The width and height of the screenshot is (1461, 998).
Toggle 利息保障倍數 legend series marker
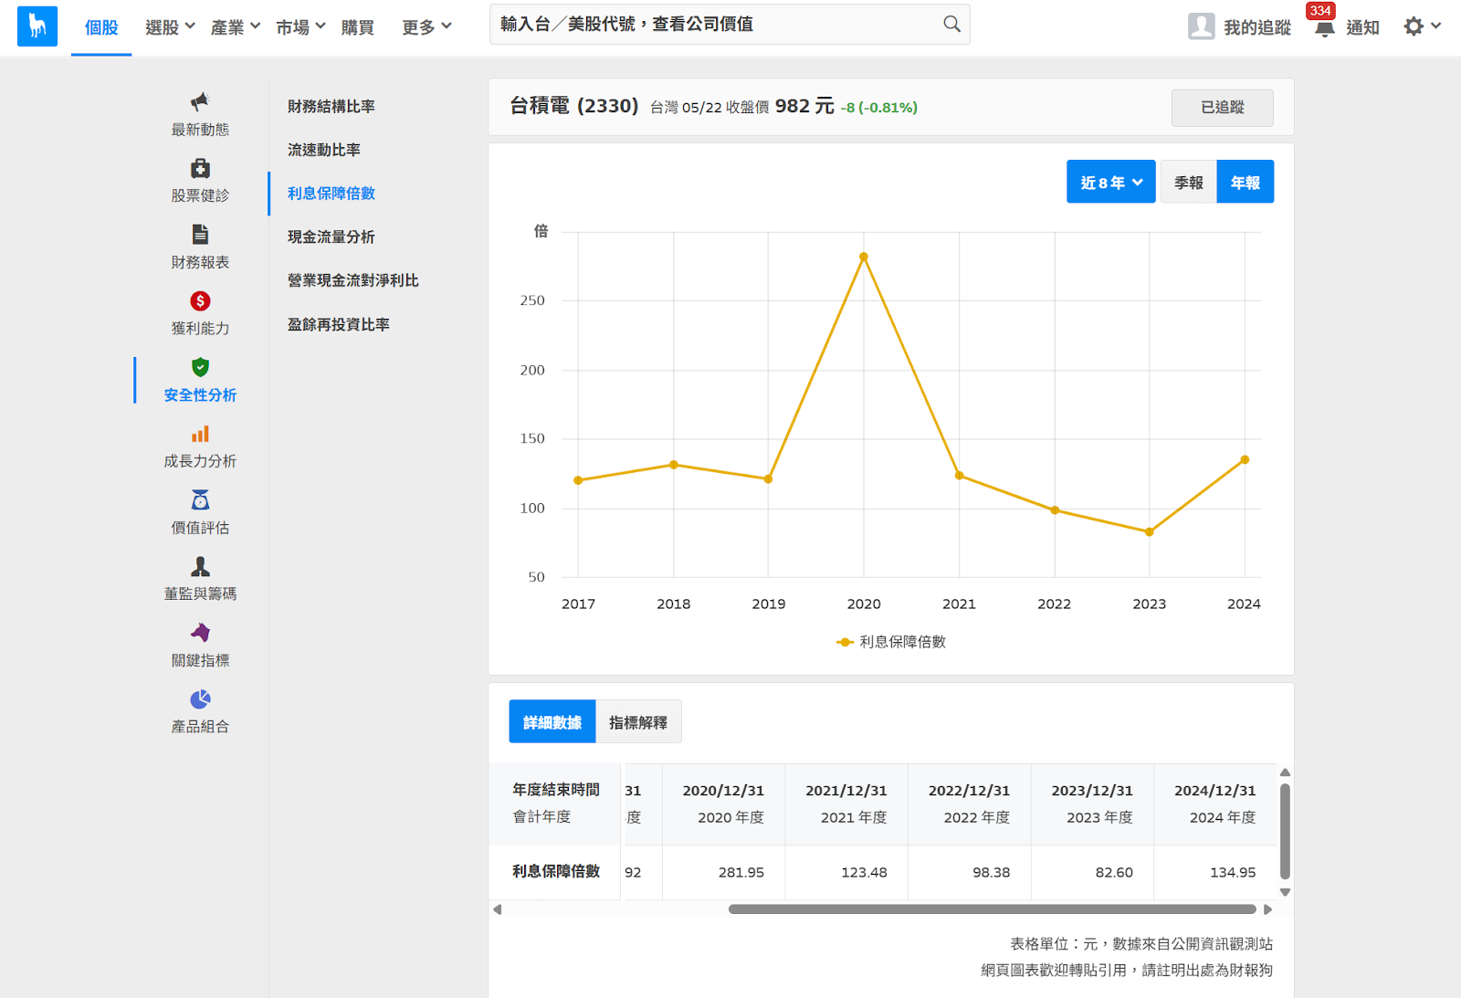pos(845,642)
